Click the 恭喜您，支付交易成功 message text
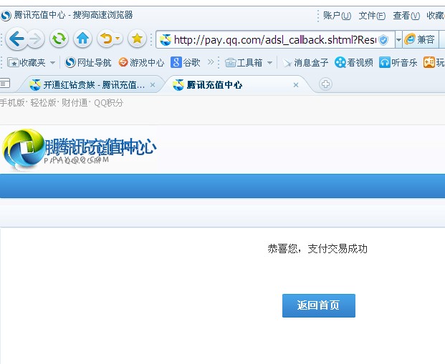This screenshot has height=364, width=445. (x=317, y=249)
